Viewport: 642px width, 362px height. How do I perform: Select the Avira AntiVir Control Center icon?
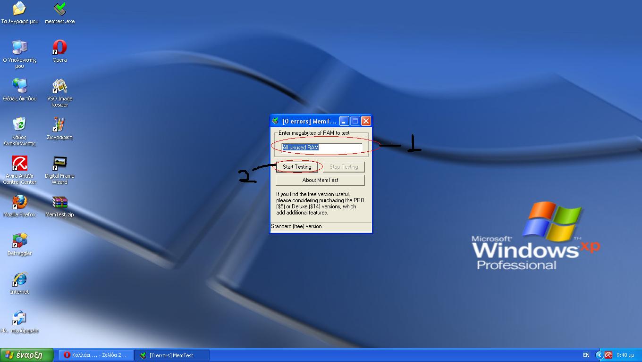pos(20,170)
